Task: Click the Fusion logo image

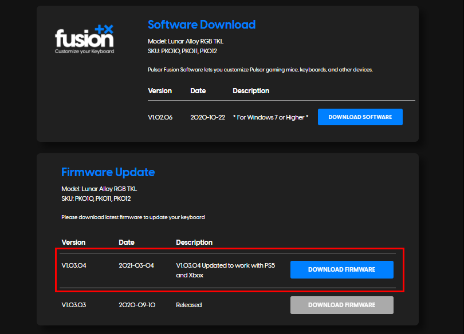Action: pyautogui.click(x=84, y=39)
